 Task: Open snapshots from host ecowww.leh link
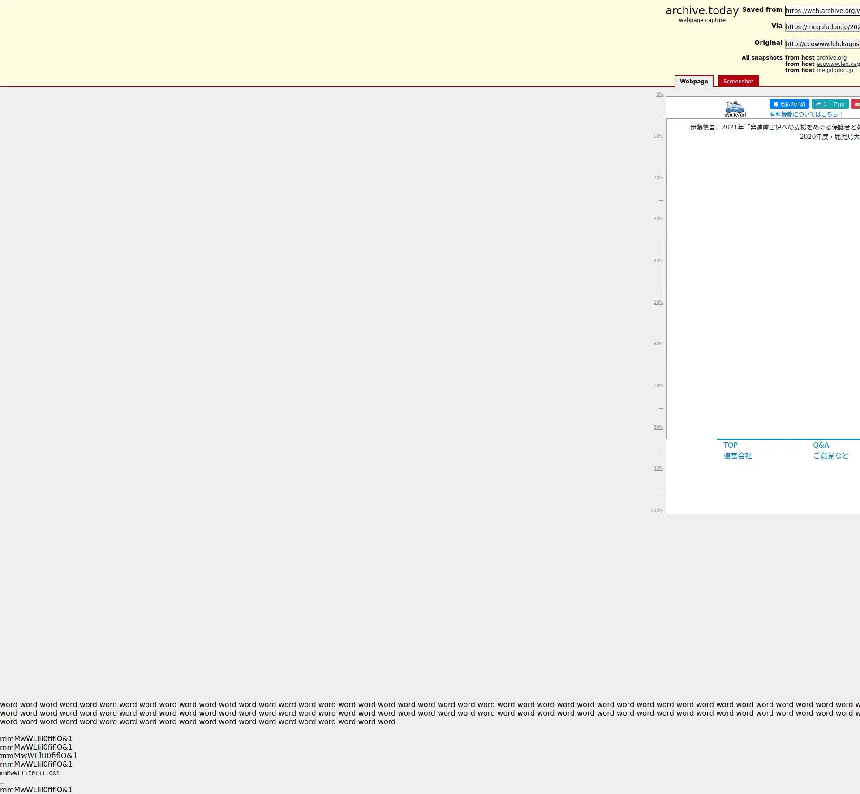pyautogui.click(x=838, y=64)
